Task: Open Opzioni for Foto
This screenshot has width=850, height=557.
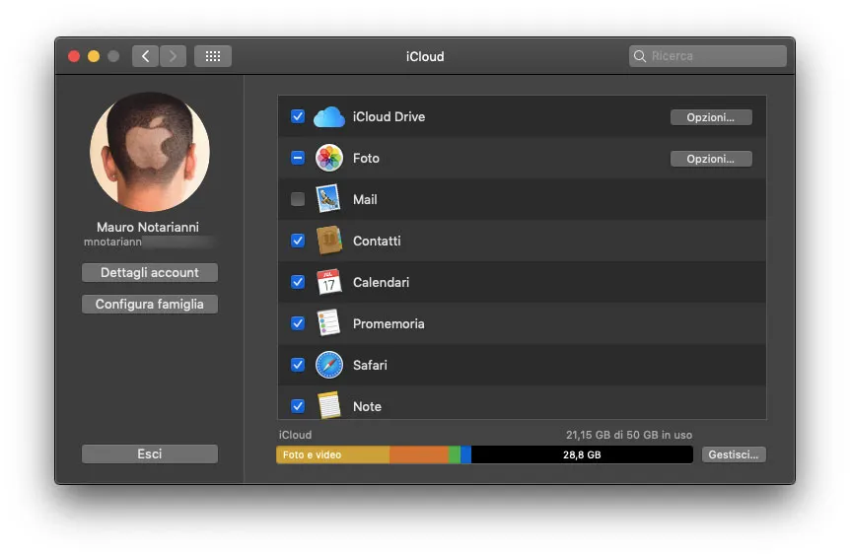Action: [x=711, y=159]
